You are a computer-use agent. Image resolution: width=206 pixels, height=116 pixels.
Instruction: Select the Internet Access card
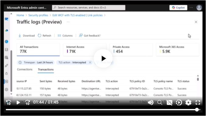click(x=85, y=50)
